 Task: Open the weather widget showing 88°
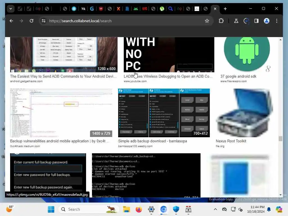tap(10, 209)
